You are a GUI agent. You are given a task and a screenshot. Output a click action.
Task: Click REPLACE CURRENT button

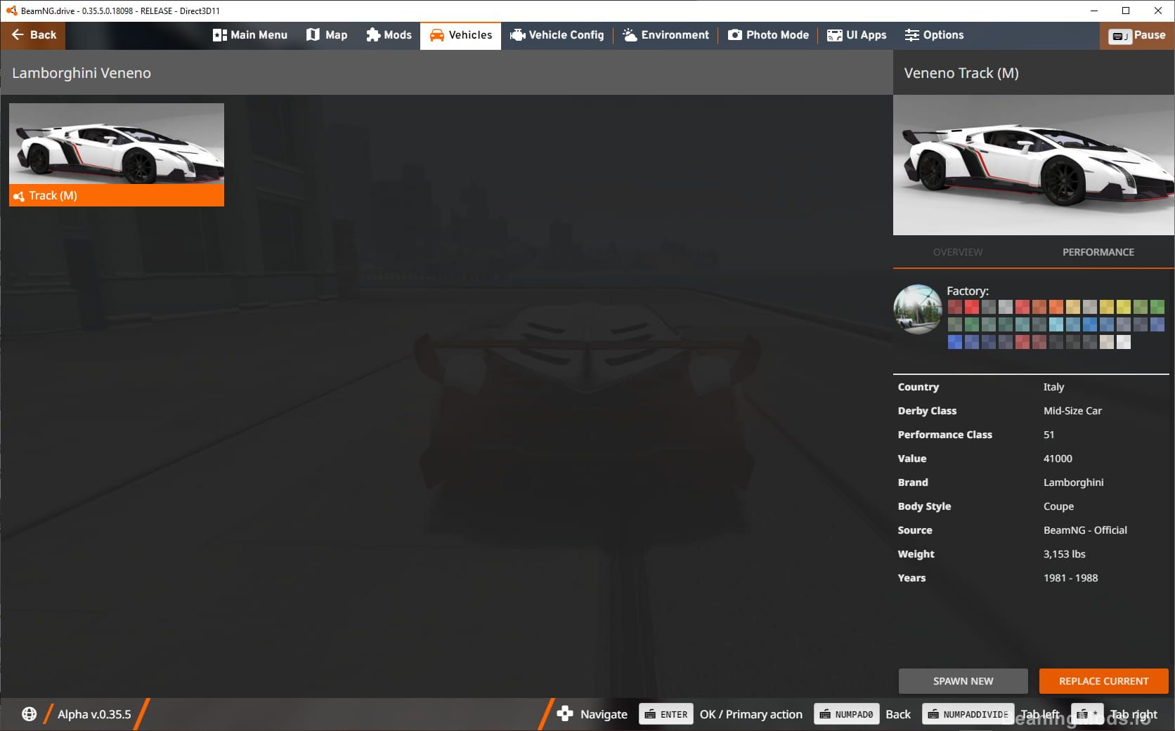(1103, 681)
